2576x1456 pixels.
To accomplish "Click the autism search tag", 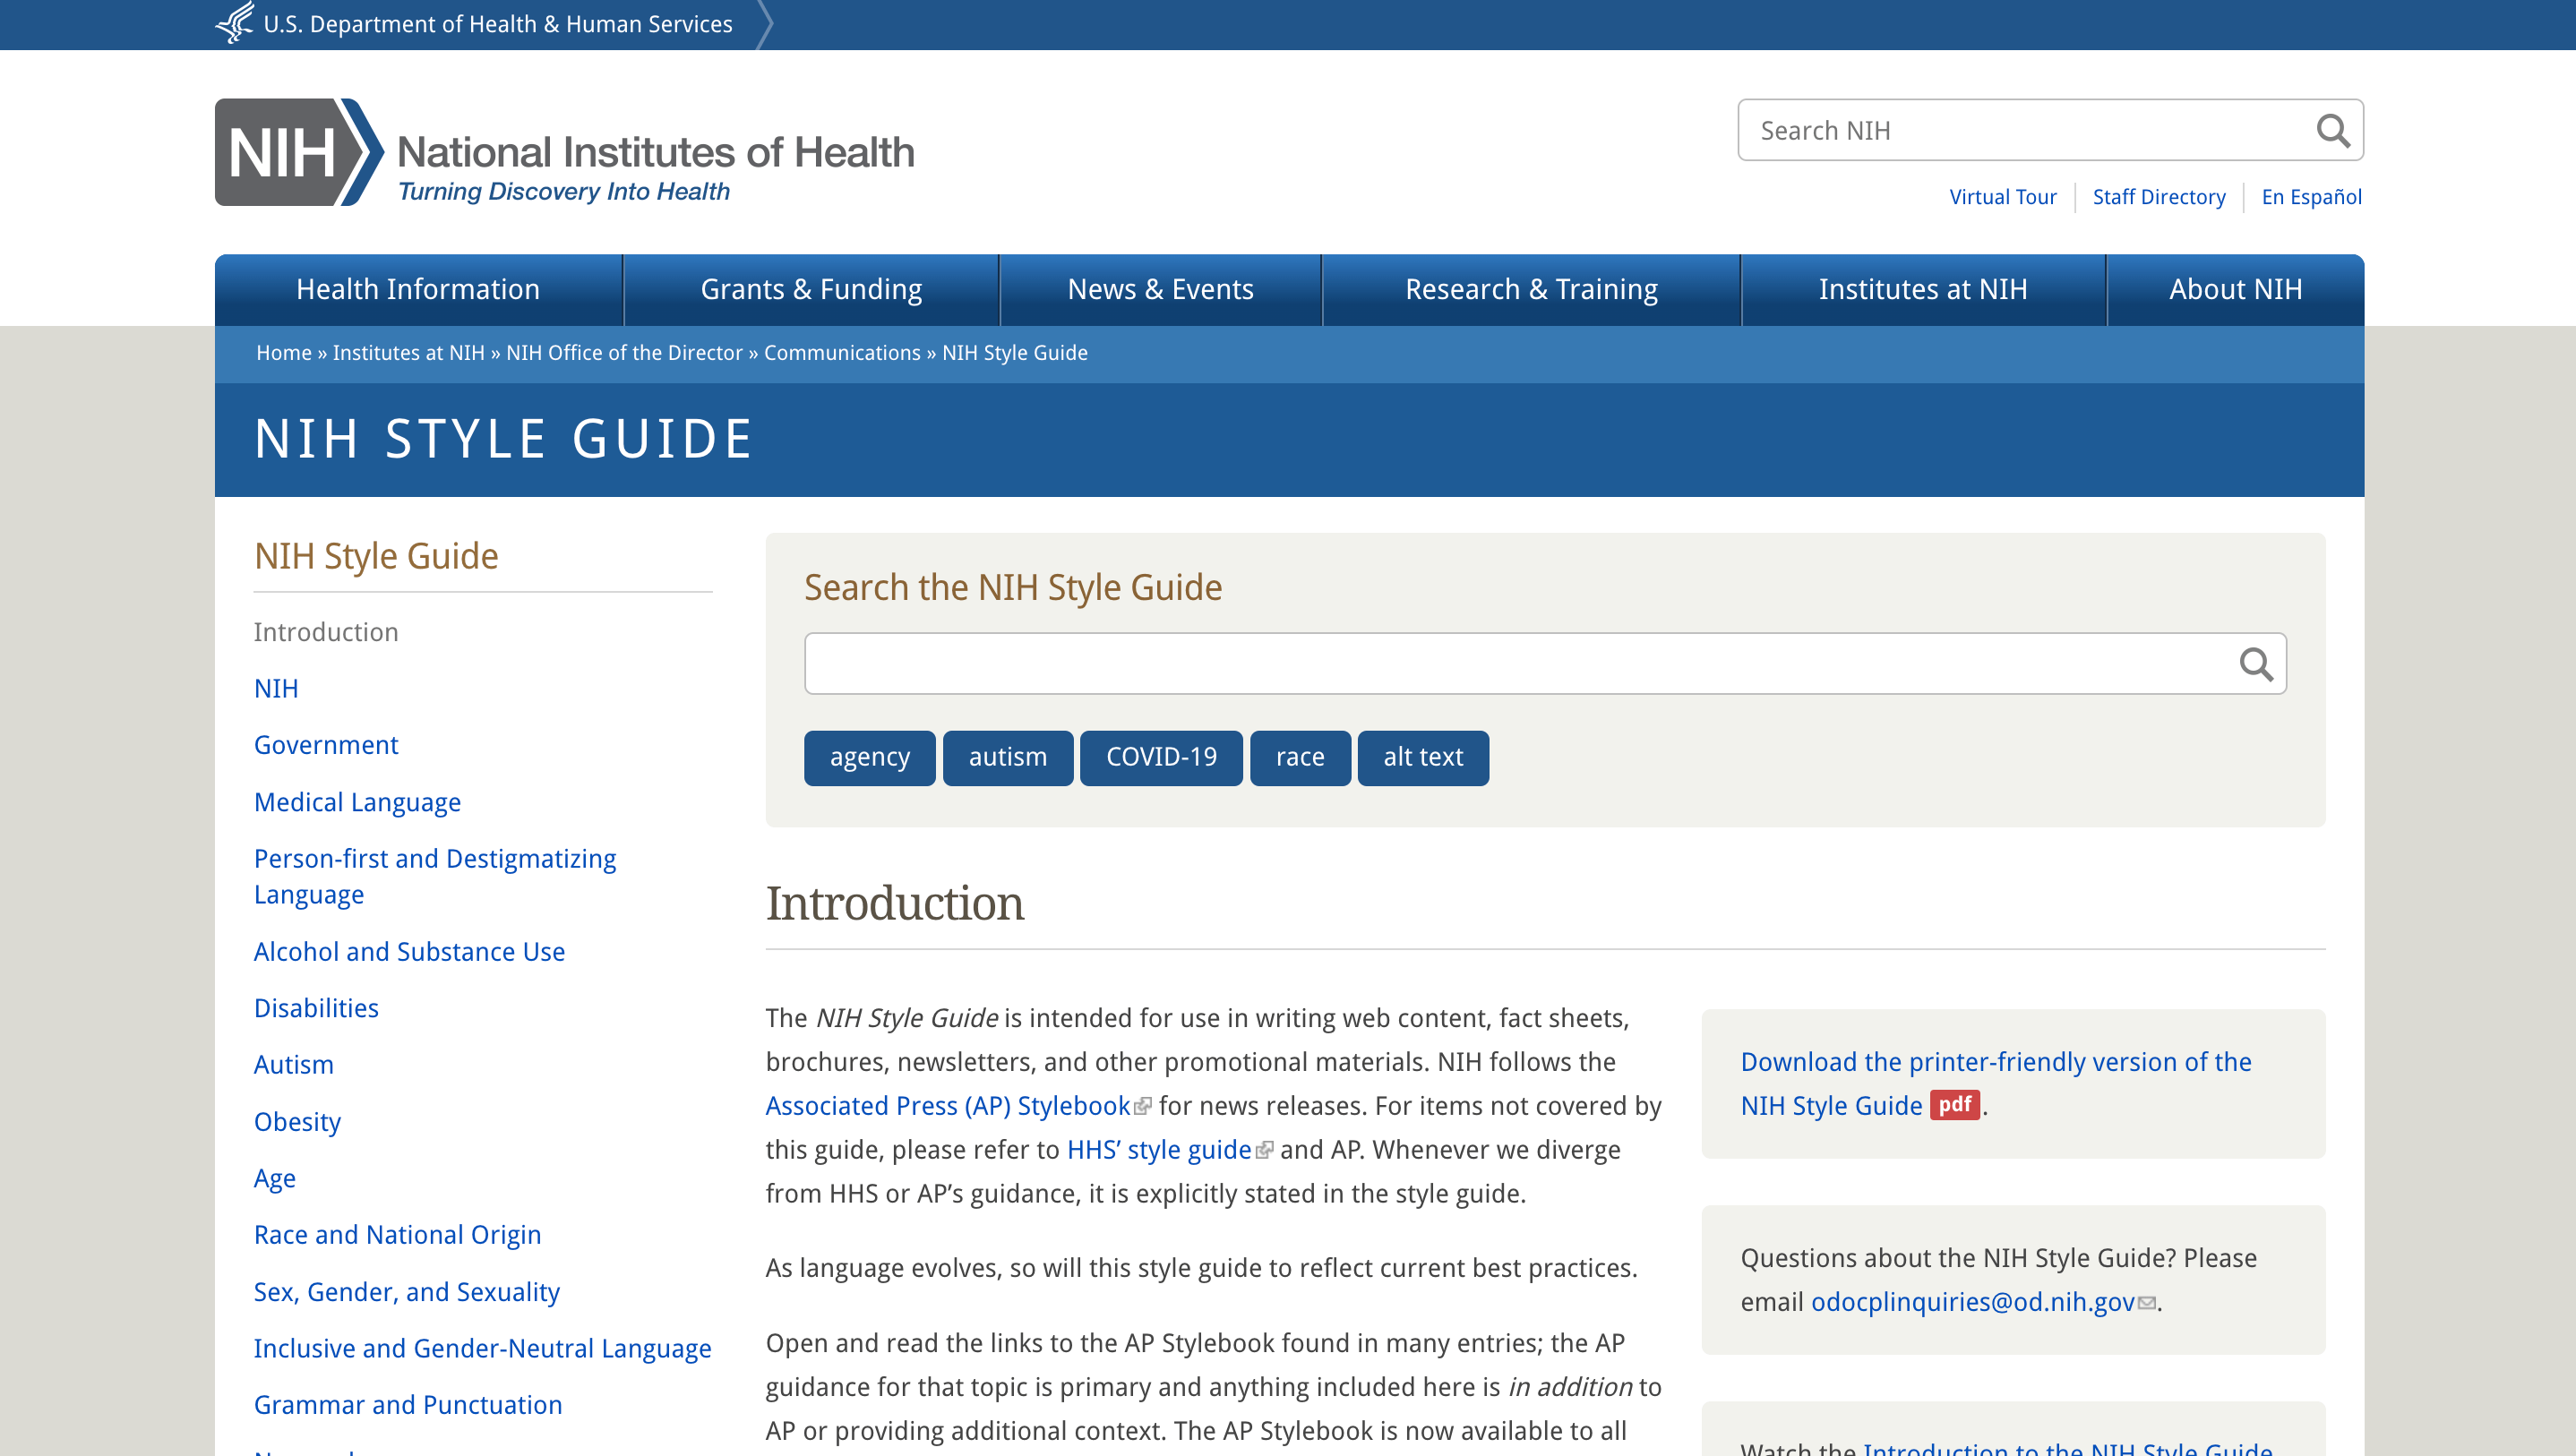I will (x=1008, y=758).
